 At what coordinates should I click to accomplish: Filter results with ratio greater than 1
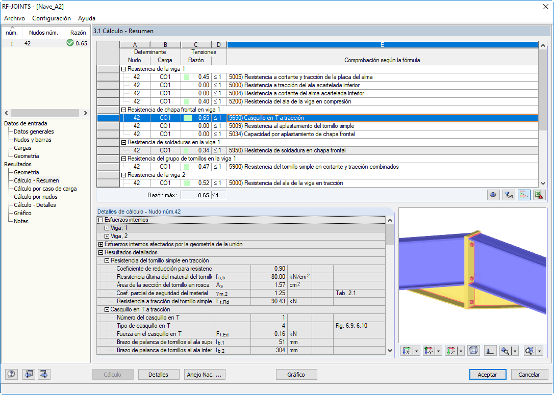pyautogui.click(x=509, y=195)
